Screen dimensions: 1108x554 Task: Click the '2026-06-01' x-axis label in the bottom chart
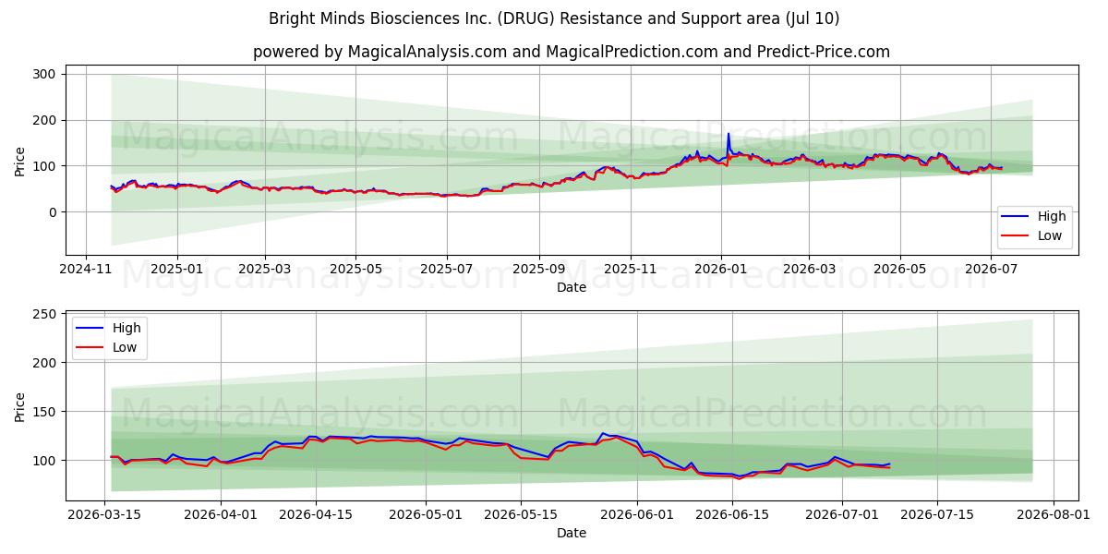pyautogui.click(x=637, y=516)
